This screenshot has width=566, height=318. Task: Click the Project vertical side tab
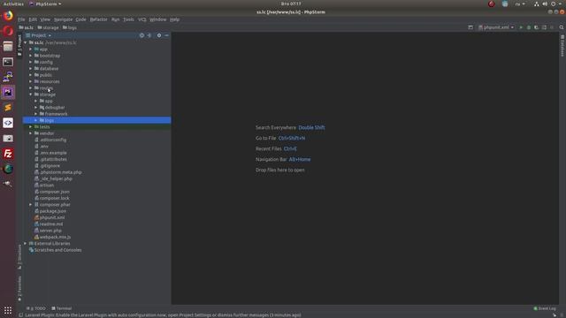19,45
